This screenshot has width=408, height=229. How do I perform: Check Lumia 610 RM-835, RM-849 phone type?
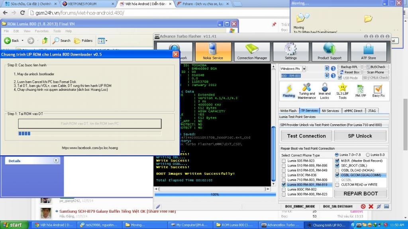(284, 170)
